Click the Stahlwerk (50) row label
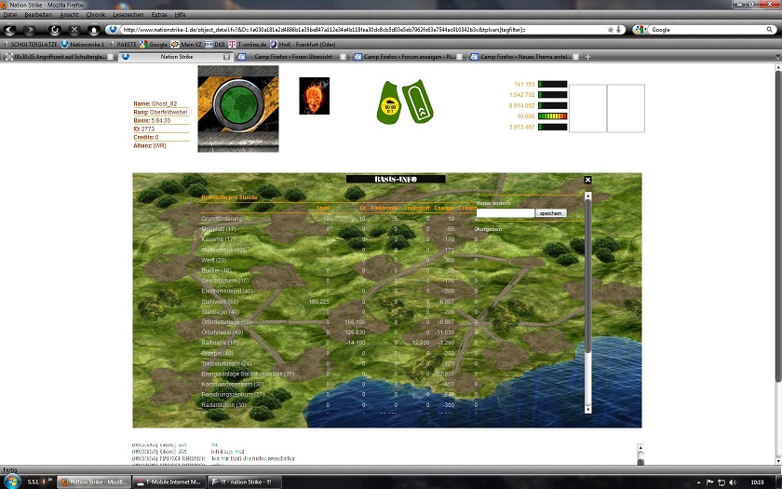 pos(220,302)
